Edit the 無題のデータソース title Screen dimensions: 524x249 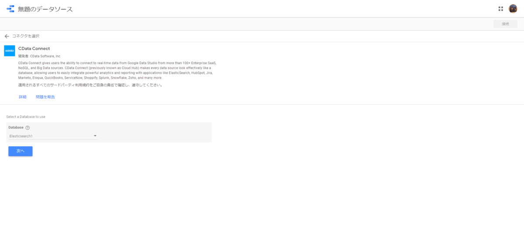click(x=45, y=9)
